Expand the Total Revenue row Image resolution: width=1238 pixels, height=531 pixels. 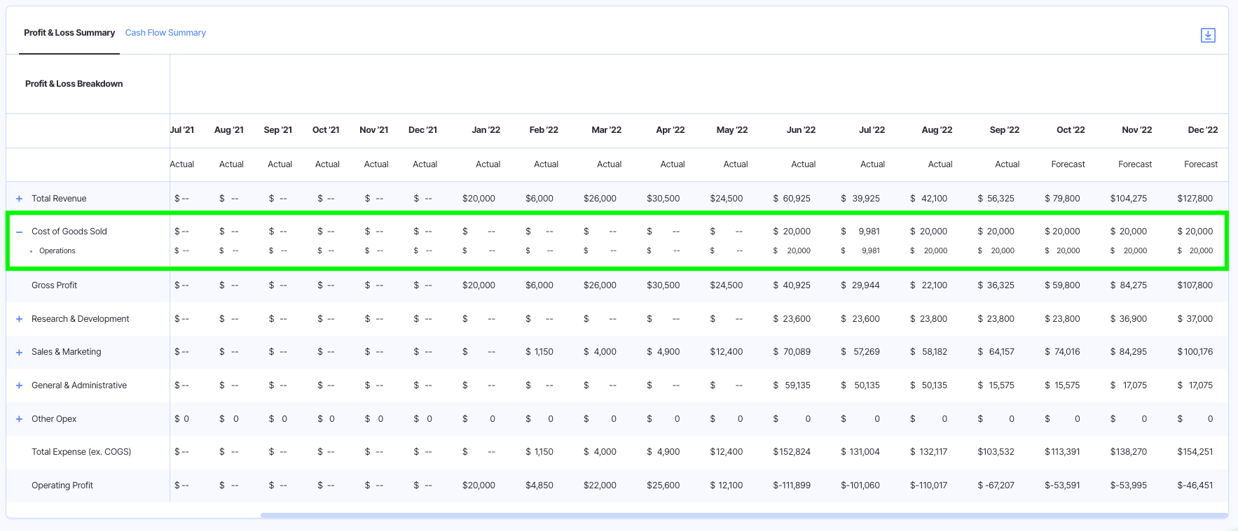pos(20,199)
